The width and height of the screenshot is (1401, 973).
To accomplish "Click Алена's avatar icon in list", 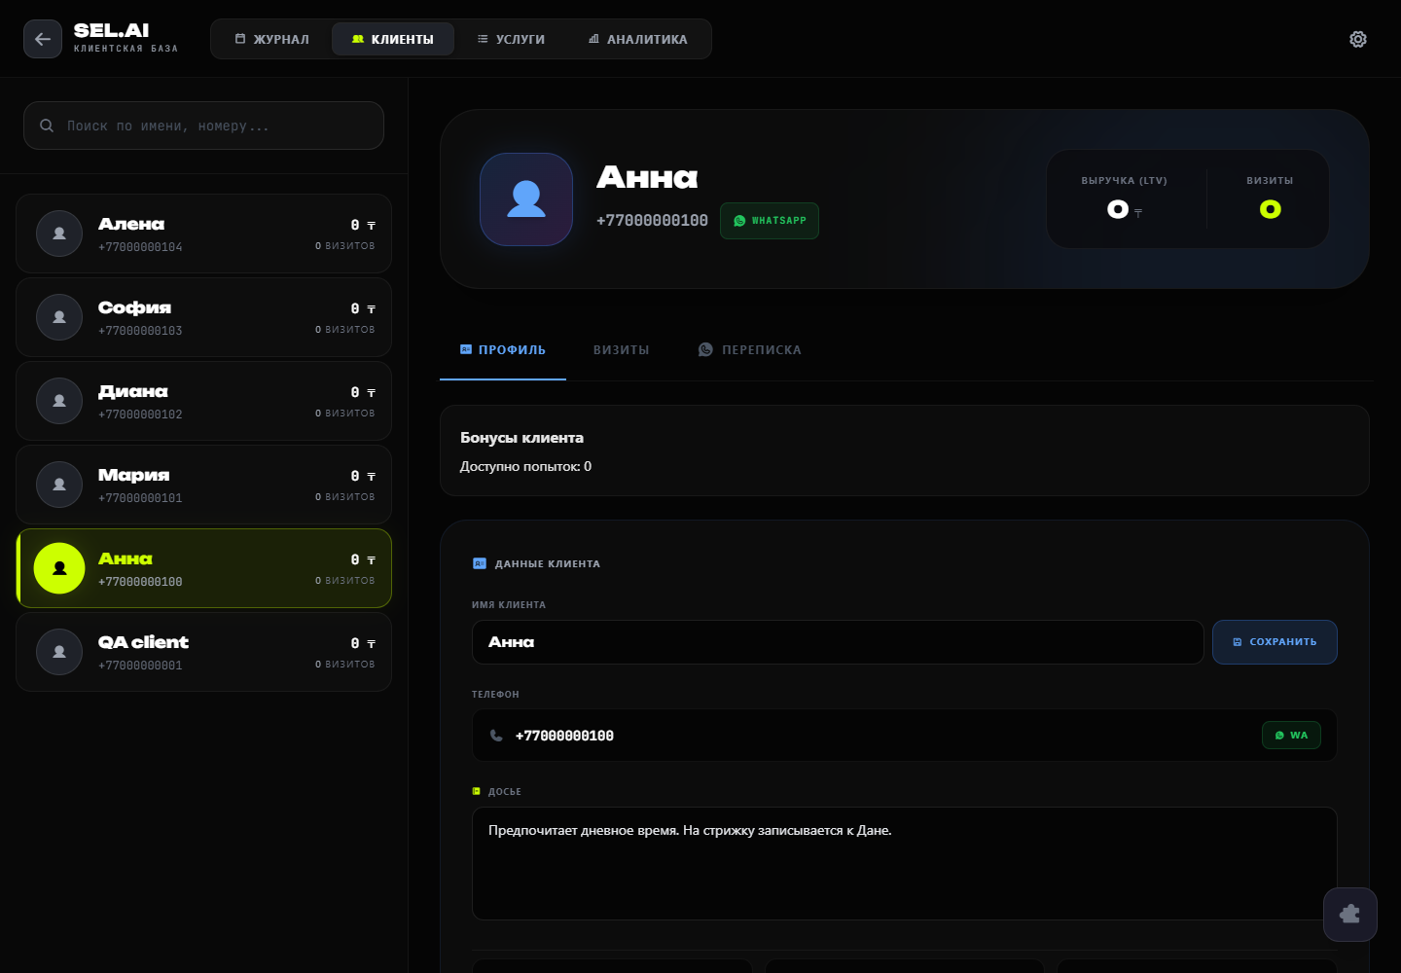I will [59, 234].
